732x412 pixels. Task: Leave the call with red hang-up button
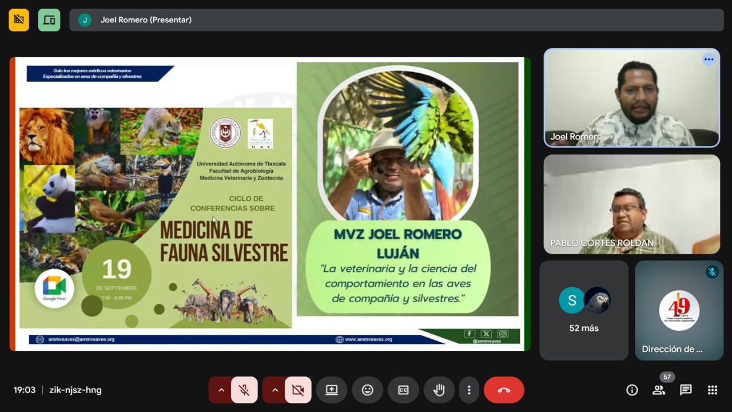click(x=504, y=390)
